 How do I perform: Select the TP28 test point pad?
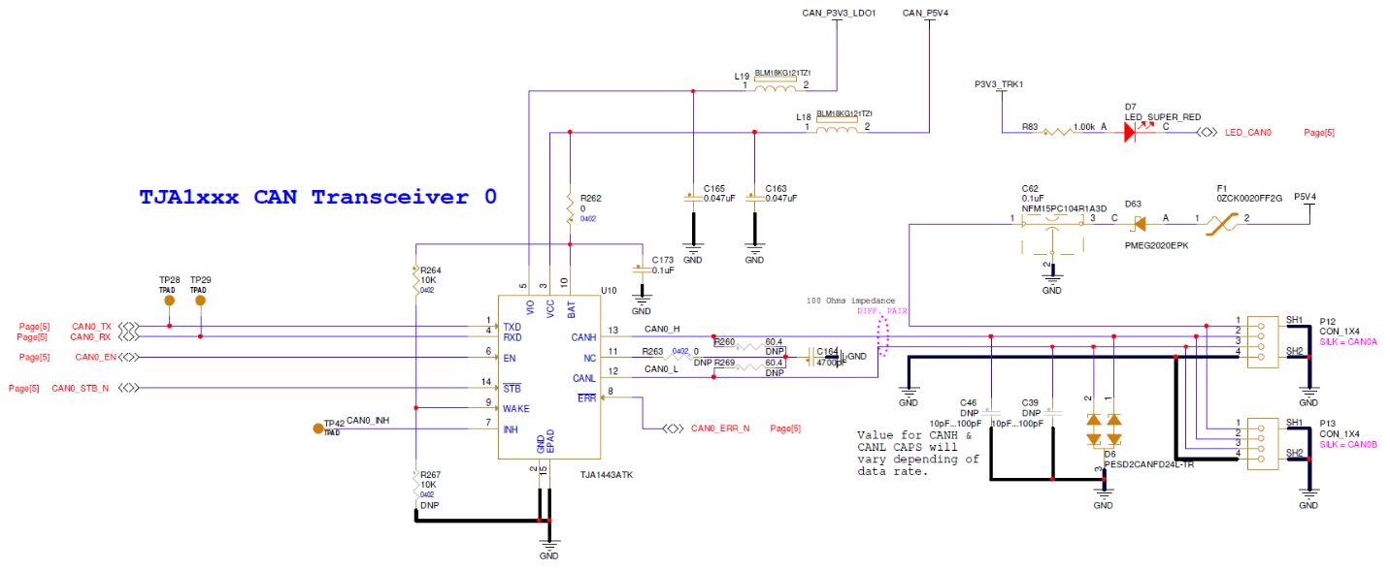[169, 301]
